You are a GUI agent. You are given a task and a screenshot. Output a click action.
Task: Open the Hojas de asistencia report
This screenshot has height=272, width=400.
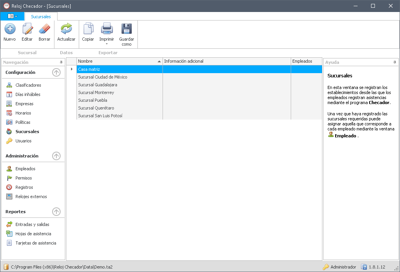coord(33,234)
